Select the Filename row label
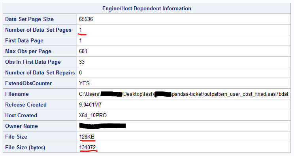Image resolution: width=294 pixels, height=156 pixels. (17, 94)
